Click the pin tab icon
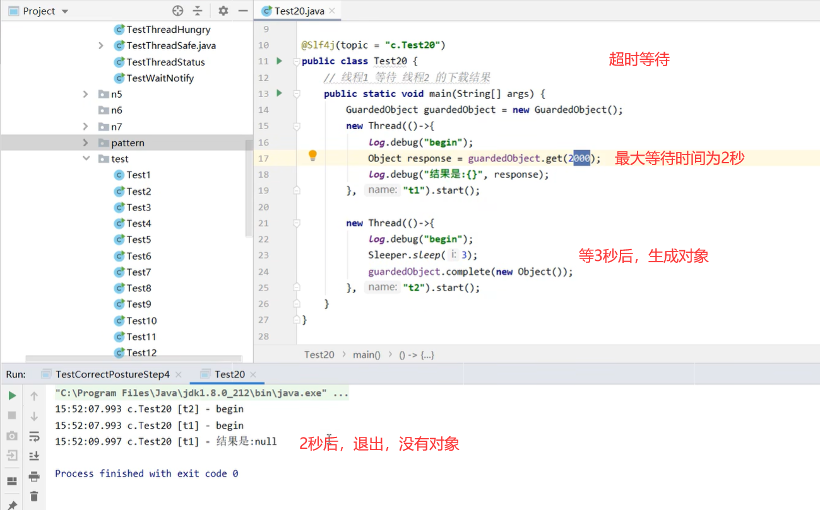Image resolution: width=820 pixels, height=510 pixels. (x=12, y=505)
